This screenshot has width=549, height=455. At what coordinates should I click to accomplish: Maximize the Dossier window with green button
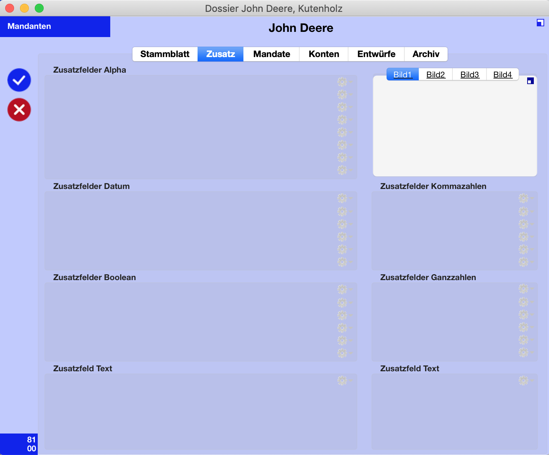[39, 8]
